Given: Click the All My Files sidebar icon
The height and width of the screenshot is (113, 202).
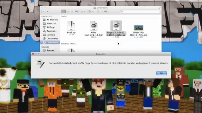Looking at the screenshot, I should 44,20.
